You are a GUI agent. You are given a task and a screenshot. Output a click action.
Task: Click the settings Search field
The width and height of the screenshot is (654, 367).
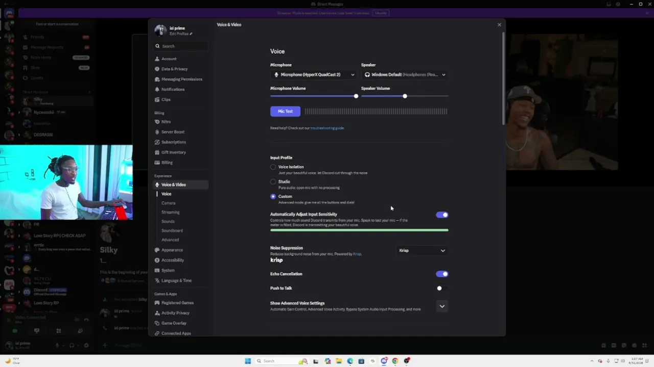click(181, 46)
